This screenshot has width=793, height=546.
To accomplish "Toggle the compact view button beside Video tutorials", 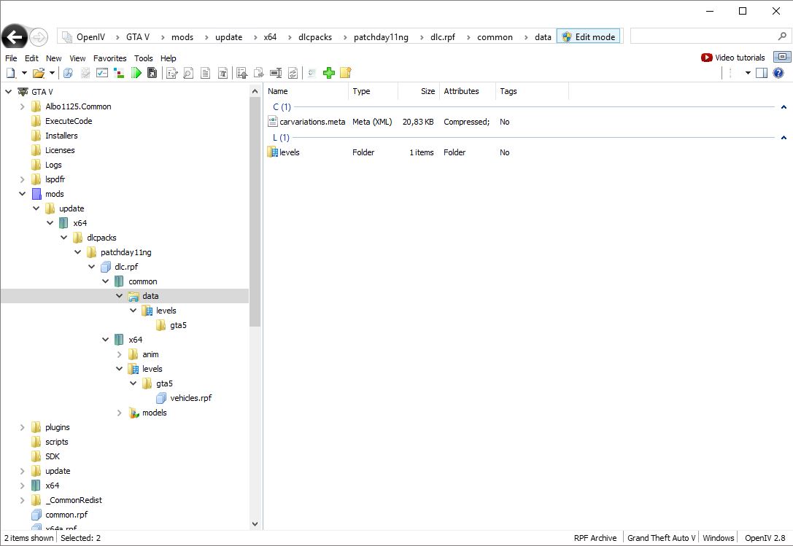I will tap(782, 58).
